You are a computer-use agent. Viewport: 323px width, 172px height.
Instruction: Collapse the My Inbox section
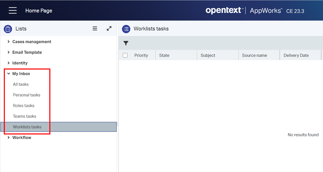pos(9,74)
